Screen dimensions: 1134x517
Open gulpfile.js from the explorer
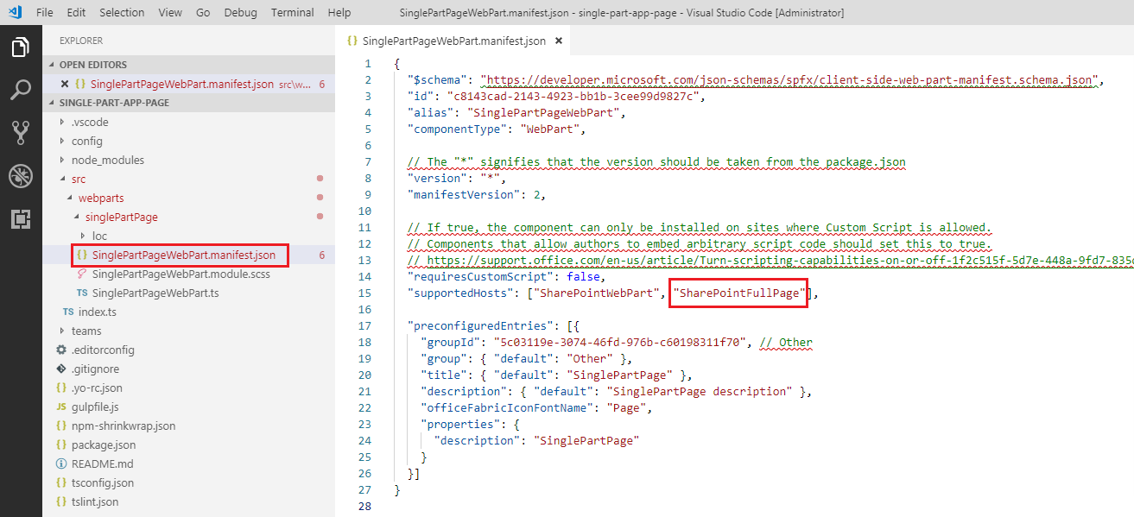95,407
